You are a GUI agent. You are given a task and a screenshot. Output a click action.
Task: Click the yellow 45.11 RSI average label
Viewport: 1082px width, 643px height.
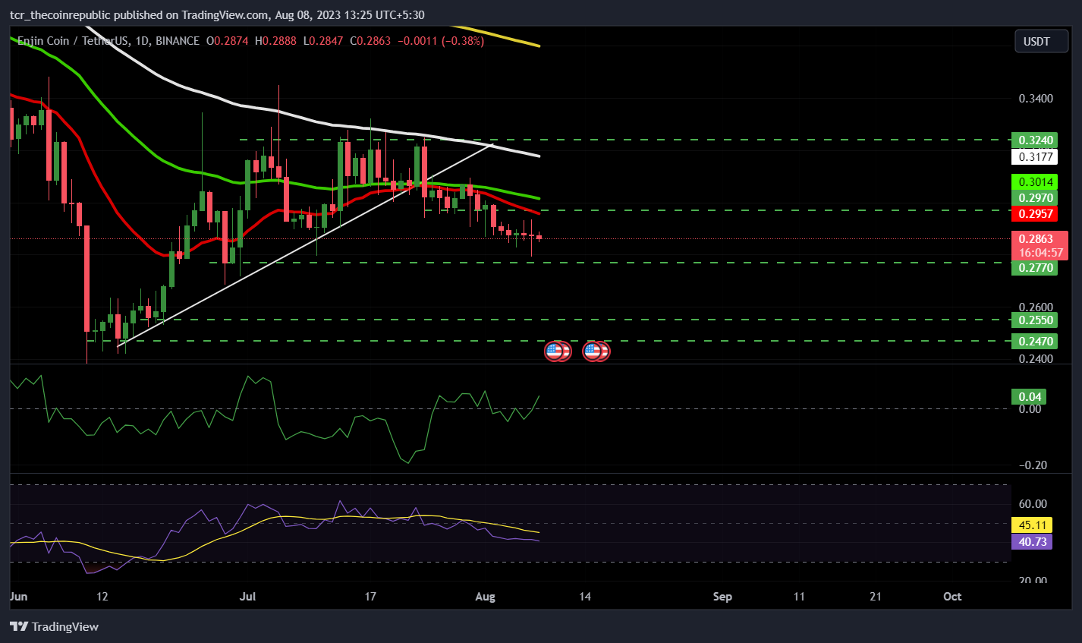pos(1032,525)
